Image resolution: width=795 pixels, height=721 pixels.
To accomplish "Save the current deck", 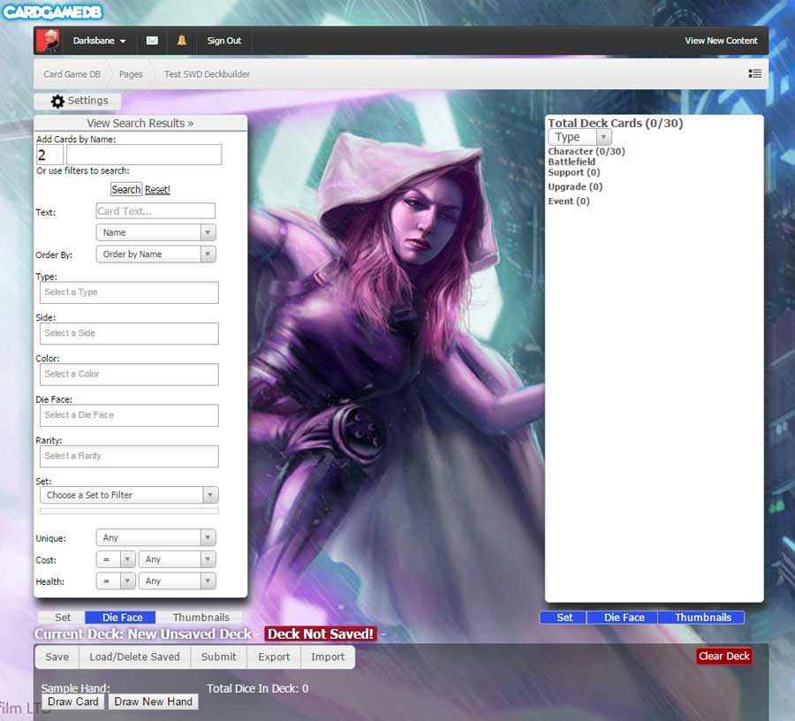I will point(57,657).
